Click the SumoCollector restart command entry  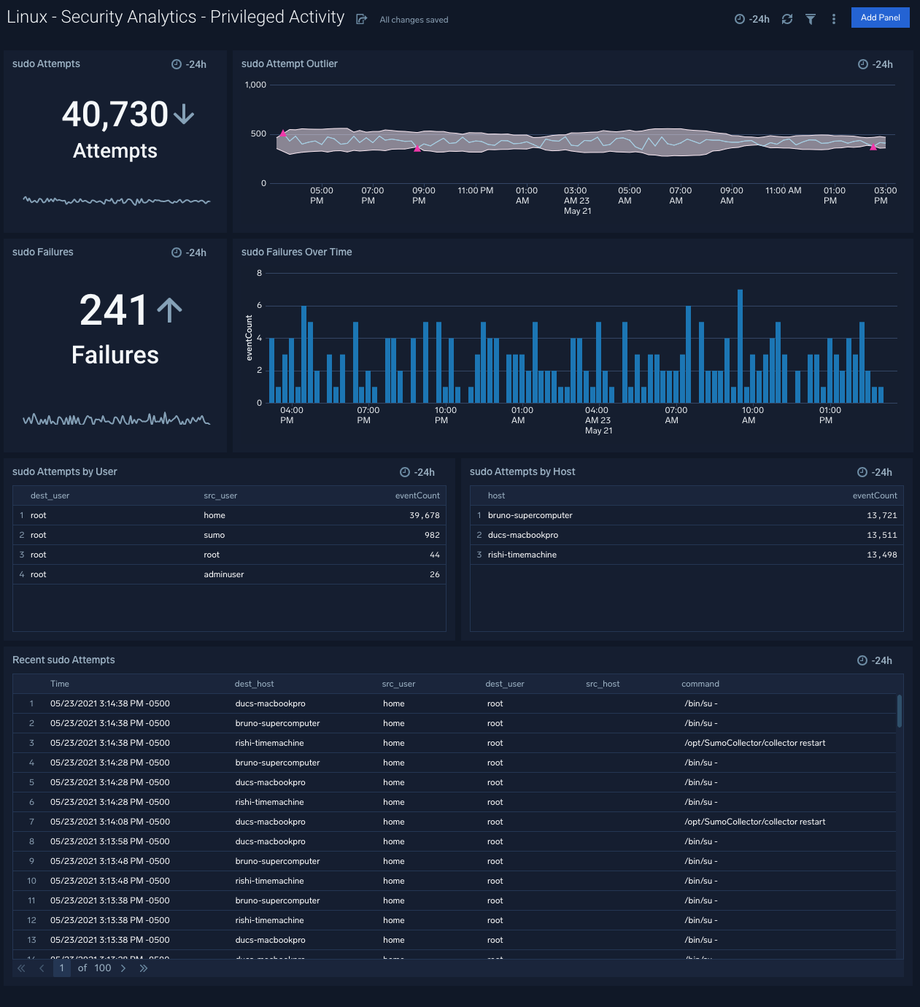click(754, 742)
